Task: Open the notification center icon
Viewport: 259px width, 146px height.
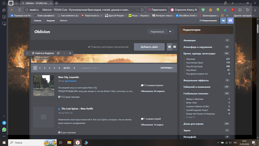Action: pyautogui.click(x=254, y=143)
